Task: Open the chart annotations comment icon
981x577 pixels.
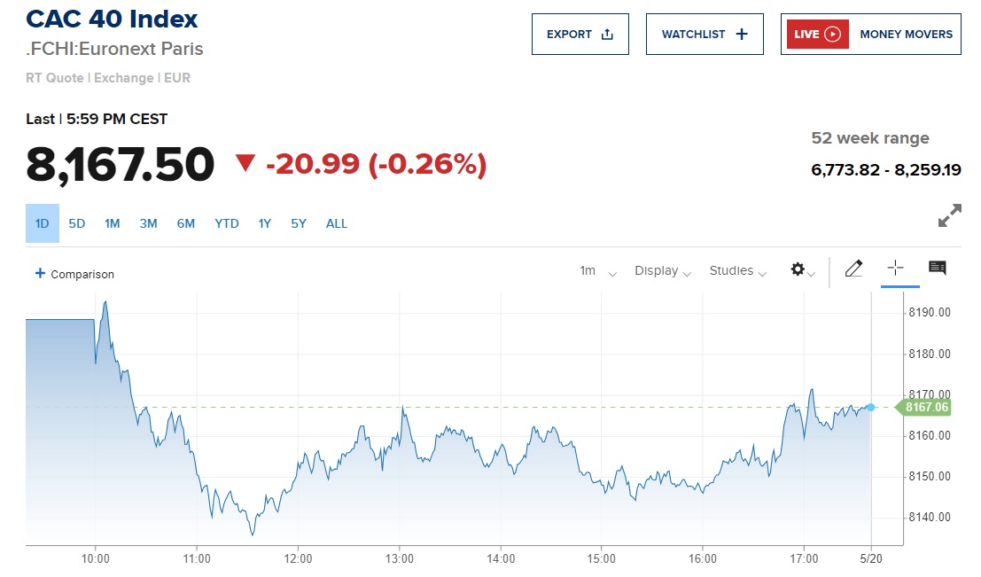Action: [937, 268]
